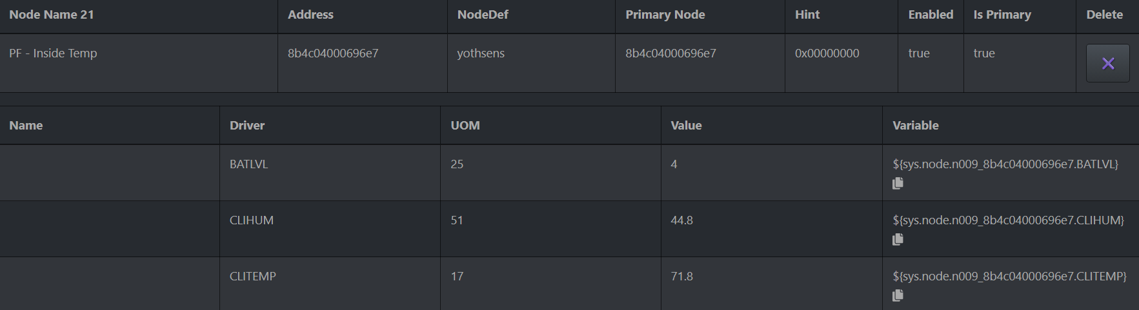The width and height of the screenshot is (1139, 310).
Task: Click the PF - Inside Temp node name
Action: point(53,53)
